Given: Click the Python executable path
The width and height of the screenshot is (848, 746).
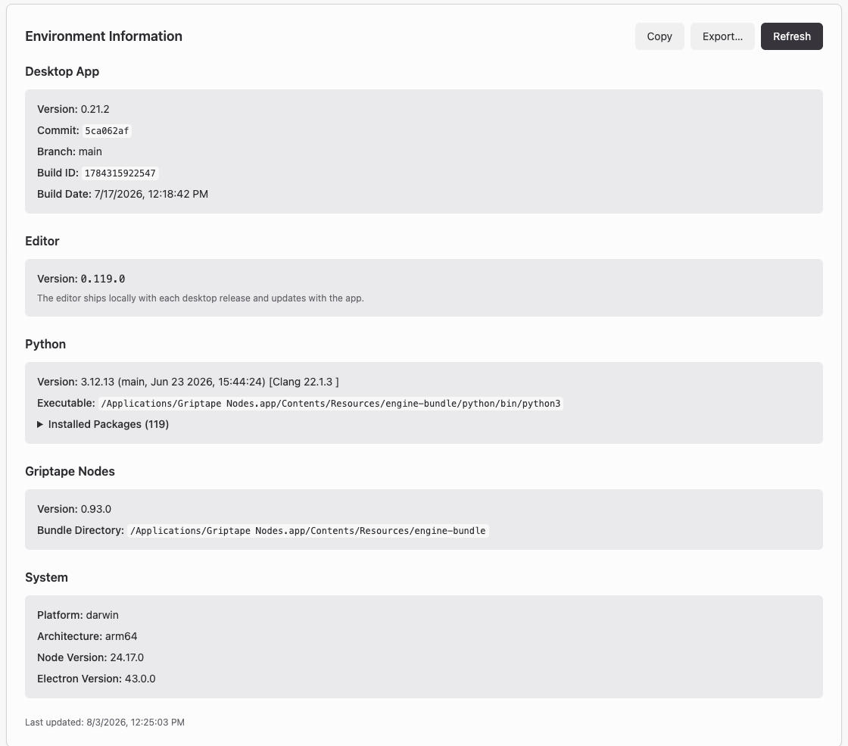Looking at the screenshot, I should [330, 404].
